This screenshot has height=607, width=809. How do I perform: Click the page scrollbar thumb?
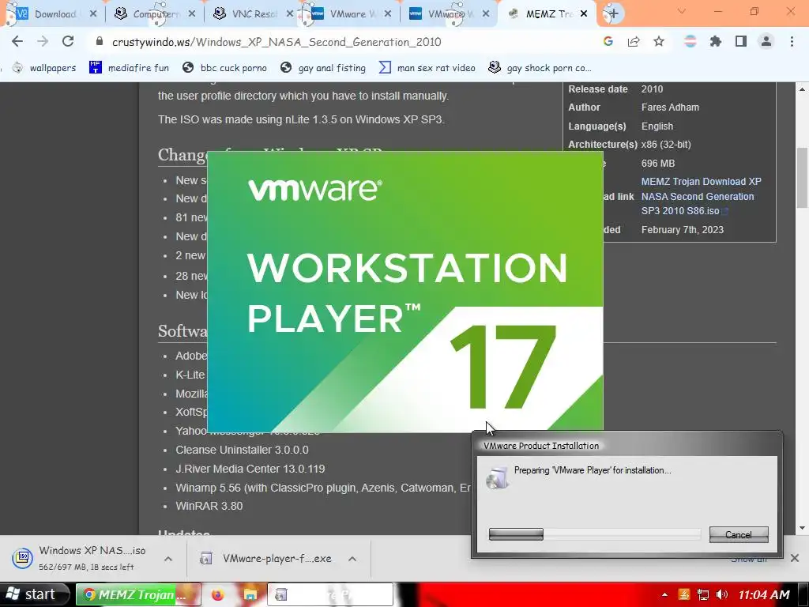[x=803, y=176]
